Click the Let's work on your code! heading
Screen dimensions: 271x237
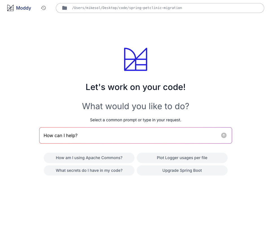[136, 87]
